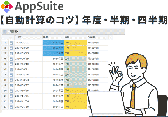Open record icon for 2024/10/18 row
Screen dimensions: 168x117
coord(11,91)
